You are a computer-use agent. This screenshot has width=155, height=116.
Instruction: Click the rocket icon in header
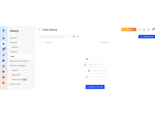tap(148, 30)
